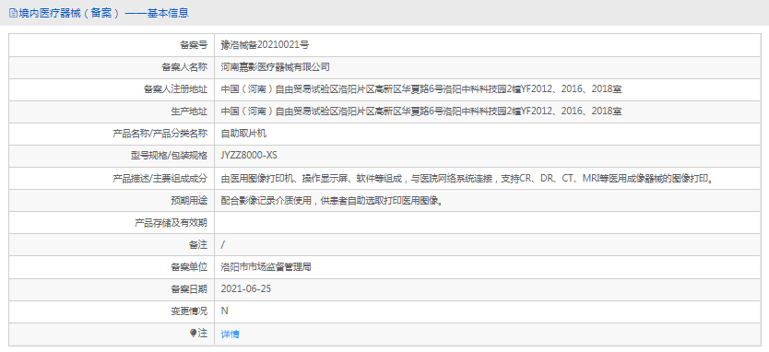Click the 备案人注册地址 address value
This screenshot has height=352, width=769.
pos(421,89)
